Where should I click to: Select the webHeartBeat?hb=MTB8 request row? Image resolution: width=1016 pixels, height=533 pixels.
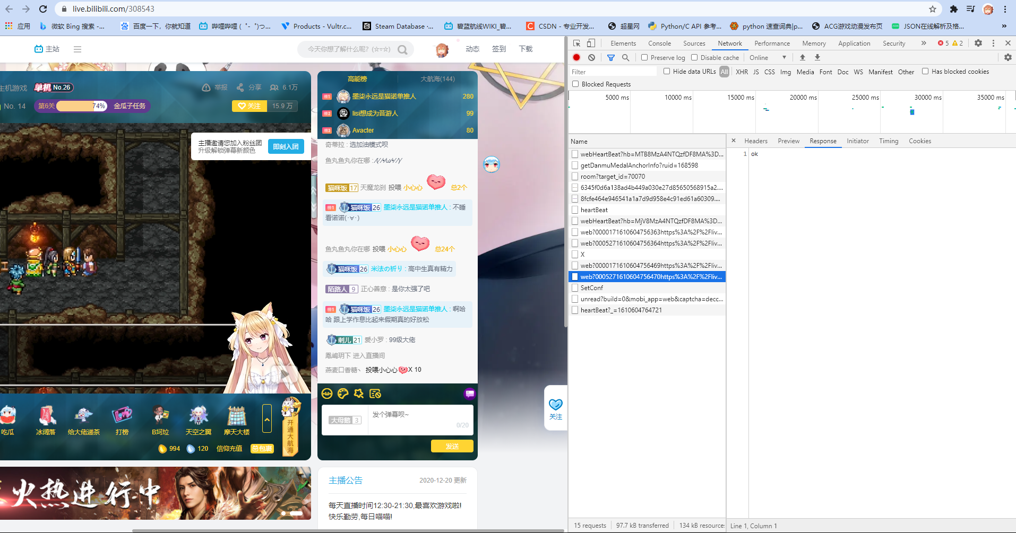[x=647, y=154]
